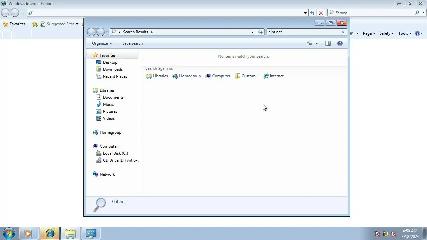Click Save search button
Screen dimensions: 427x240
132,43
